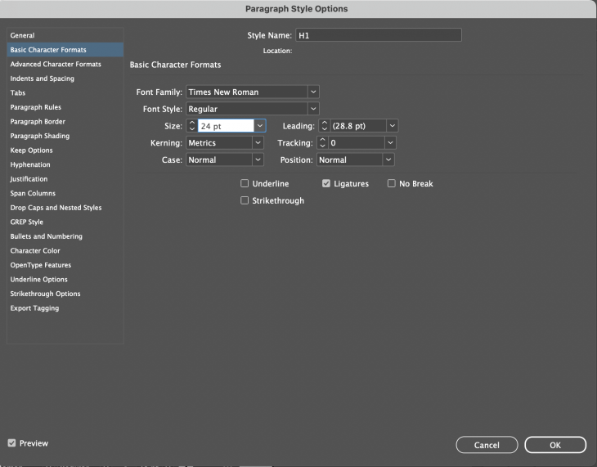Expand the Case dropdown menu
Viewport: 597px width, 467px height.
pos(258,160)
